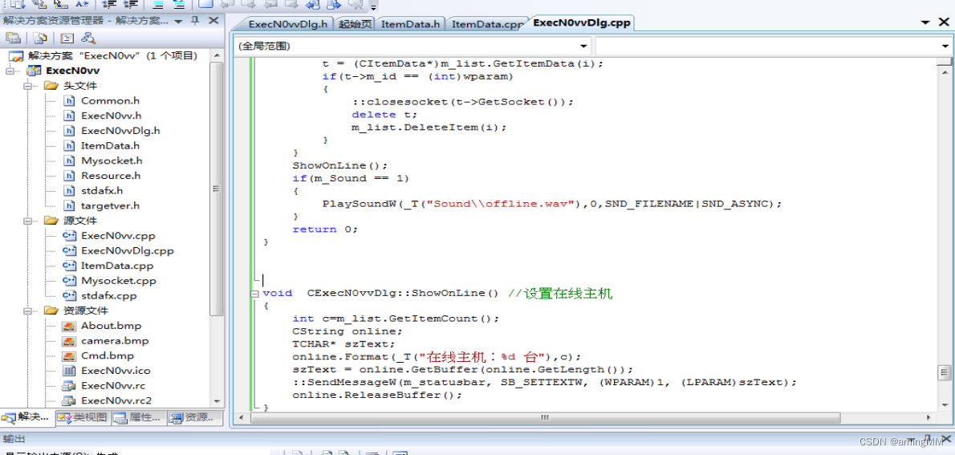Click the uncomment selected lines toolbar icon
Screen dimensions: 955x455
pos(178,4)
